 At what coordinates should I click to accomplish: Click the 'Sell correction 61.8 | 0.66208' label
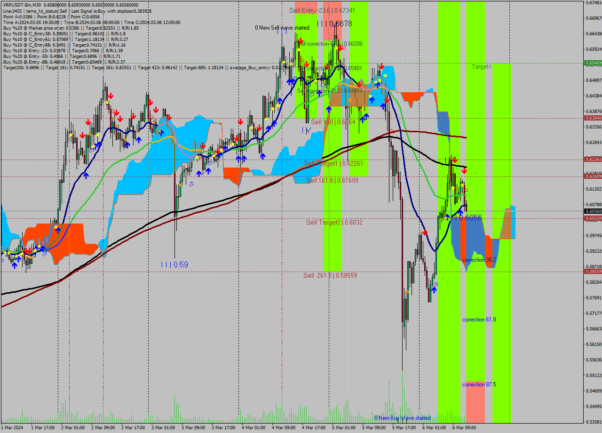[330, 43]
